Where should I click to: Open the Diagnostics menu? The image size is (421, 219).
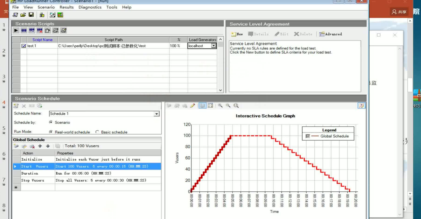point(90,7)
